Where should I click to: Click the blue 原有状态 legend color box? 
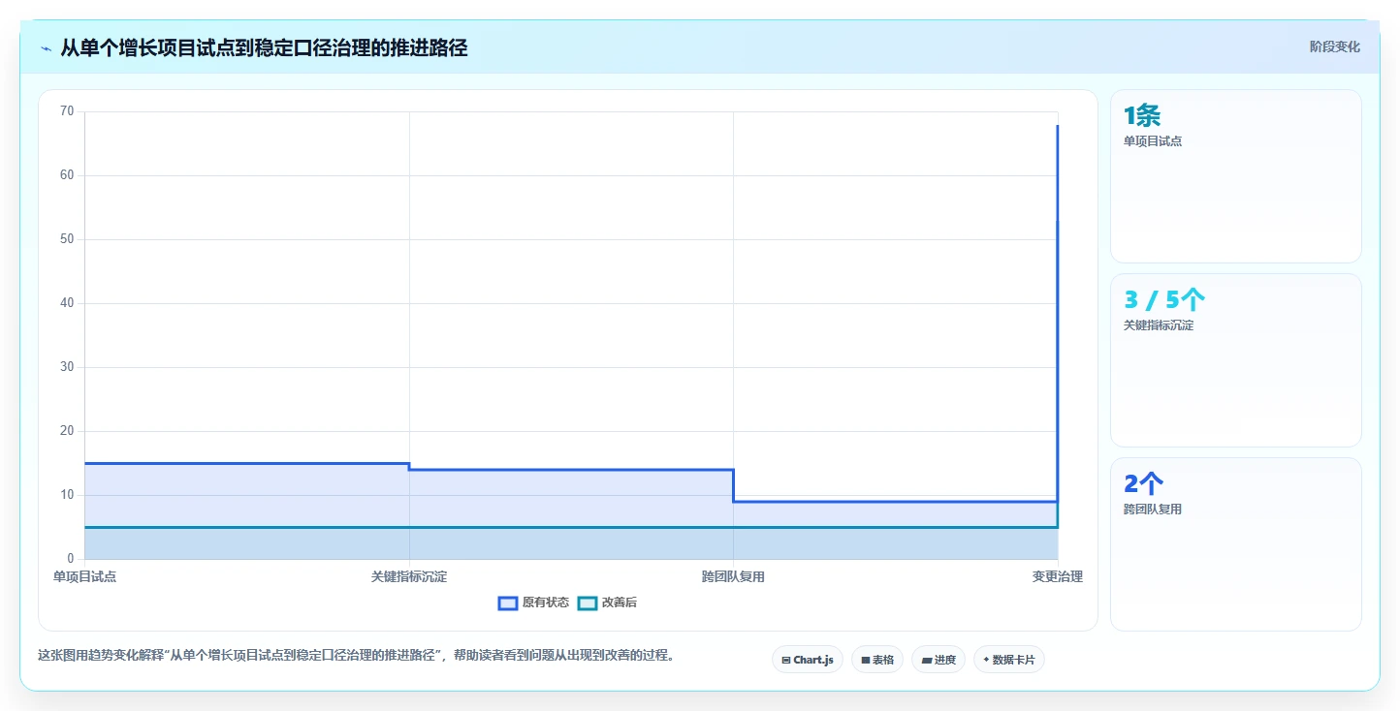coord(508,603)
